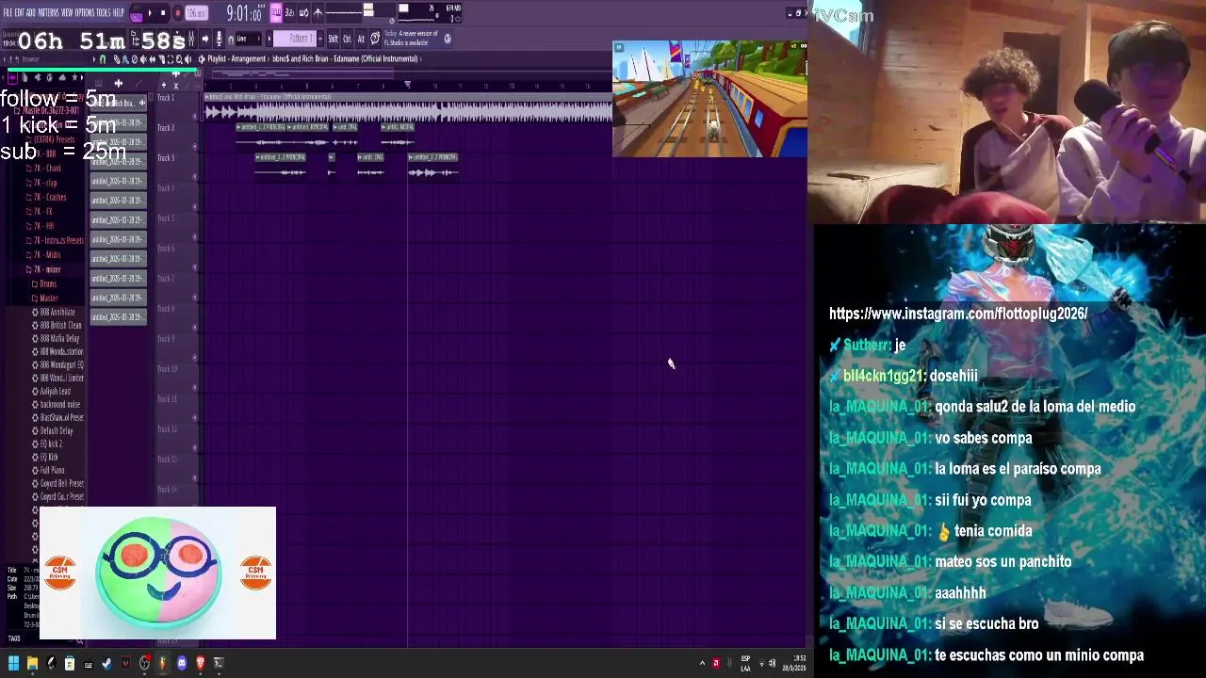Select the Default Delay preset
Screen dimensions: 1206x678
(x=52, y=430)
